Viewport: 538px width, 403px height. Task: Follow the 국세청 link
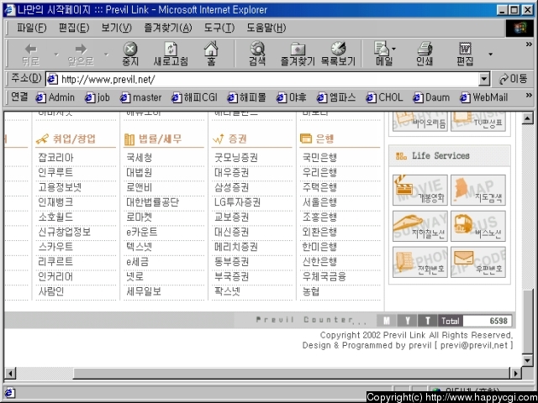click(139, 158)
